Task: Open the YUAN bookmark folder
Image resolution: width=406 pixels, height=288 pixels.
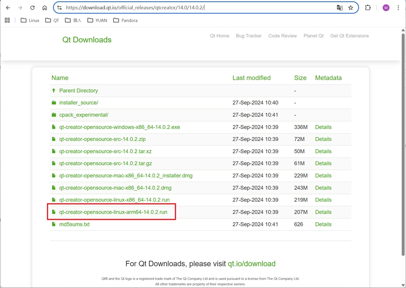Action: (x=97, y=20)
